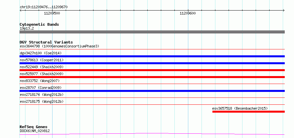Open variant esv2718174 (Wong2012b) label
Viewport: 294px width, 138px height.
pyautogui.click(x=42, y=95)
